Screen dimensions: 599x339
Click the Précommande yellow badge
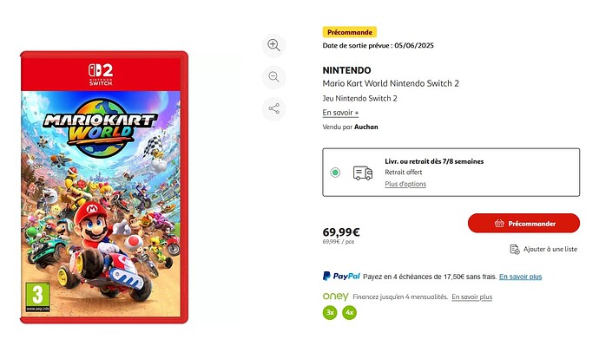pos(350,32)
